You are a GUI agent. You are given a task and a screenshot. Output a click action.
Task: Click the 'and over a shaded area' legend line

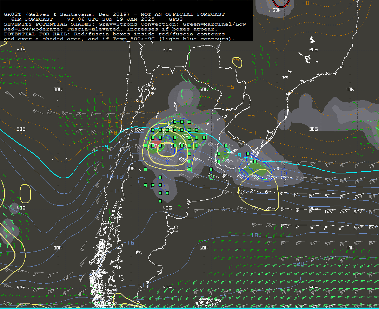[x=119, y=39]
